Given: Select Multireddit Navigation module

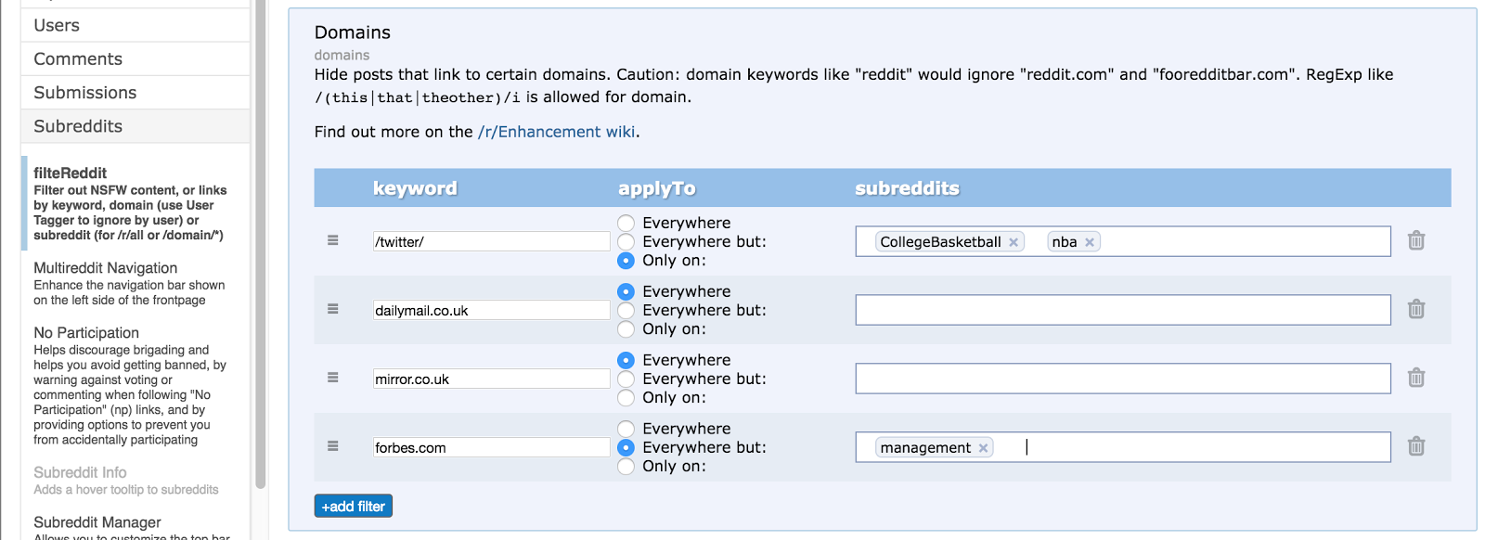Looking at the screenshot, I should tap(106, 268).
